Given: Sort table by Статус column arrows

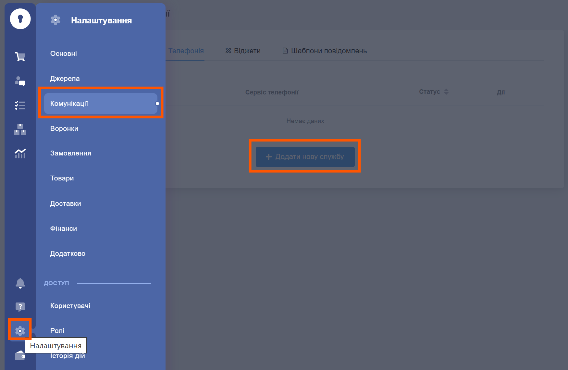Looking at the screenshot, I should pos(446,92).
